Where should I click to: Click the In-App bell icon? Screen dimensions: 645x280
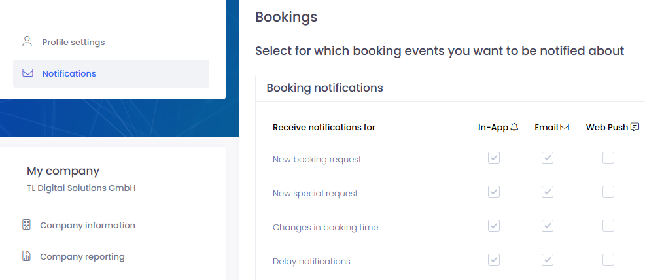[x=514, y=128]
